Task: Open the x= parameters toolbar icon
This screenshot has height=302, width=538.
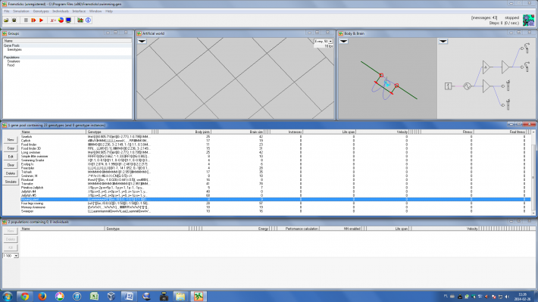Action: coord(53,20)
